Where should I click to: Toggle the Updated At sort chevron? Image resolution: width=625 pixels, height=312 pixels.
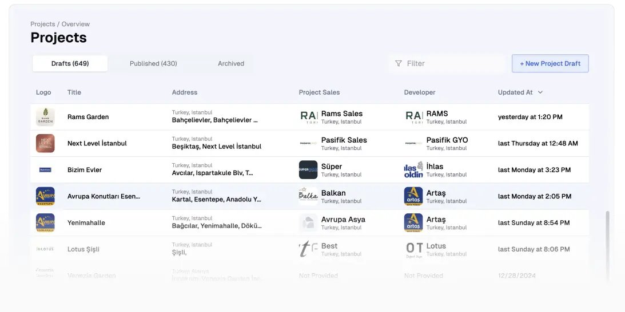540,92
